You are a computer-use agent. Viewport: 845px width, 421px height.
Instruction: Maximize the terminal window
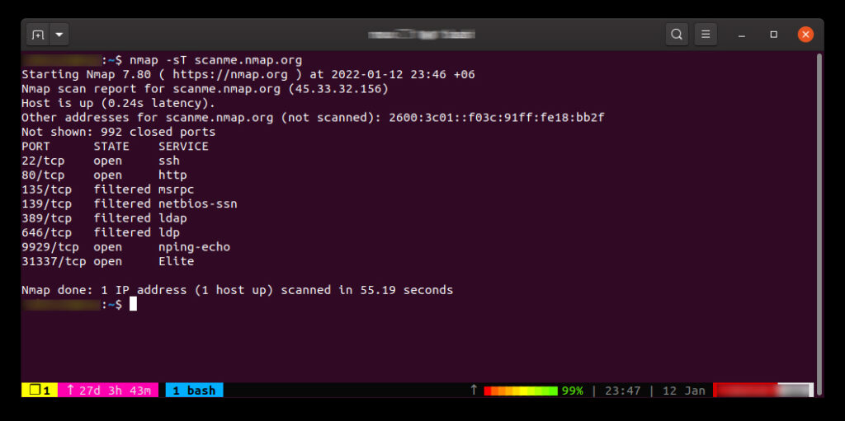pos(774,35)
